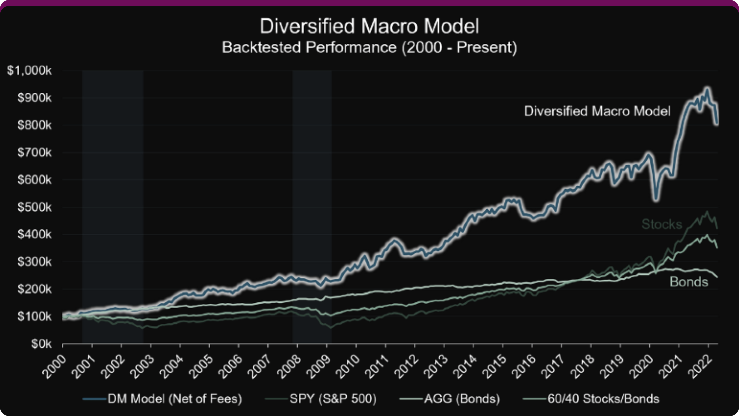Image resolution: width=739 pixels, height=416 pixels.
Task: Click the Bonds annotation label
Action: 690,282
